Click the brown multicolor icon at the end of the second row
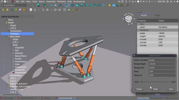This screenshot has height=100, width=179. tap(77, 10)
